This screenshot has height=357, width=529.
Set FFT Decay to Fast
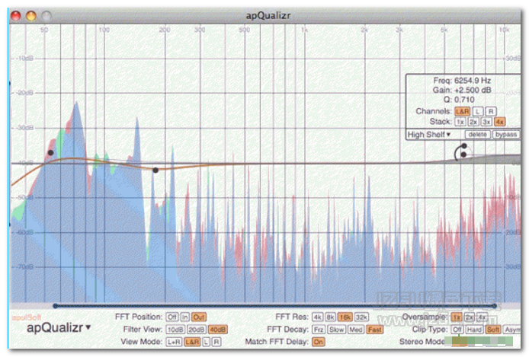point(375,330)
